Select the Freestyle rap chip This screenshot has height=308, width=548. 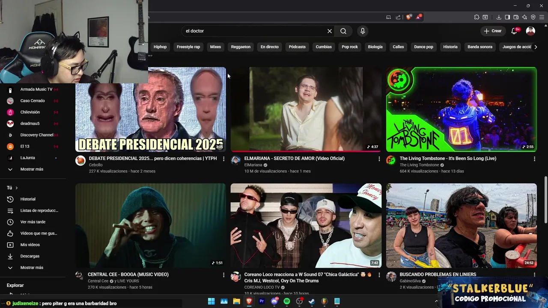pos(188,47)
